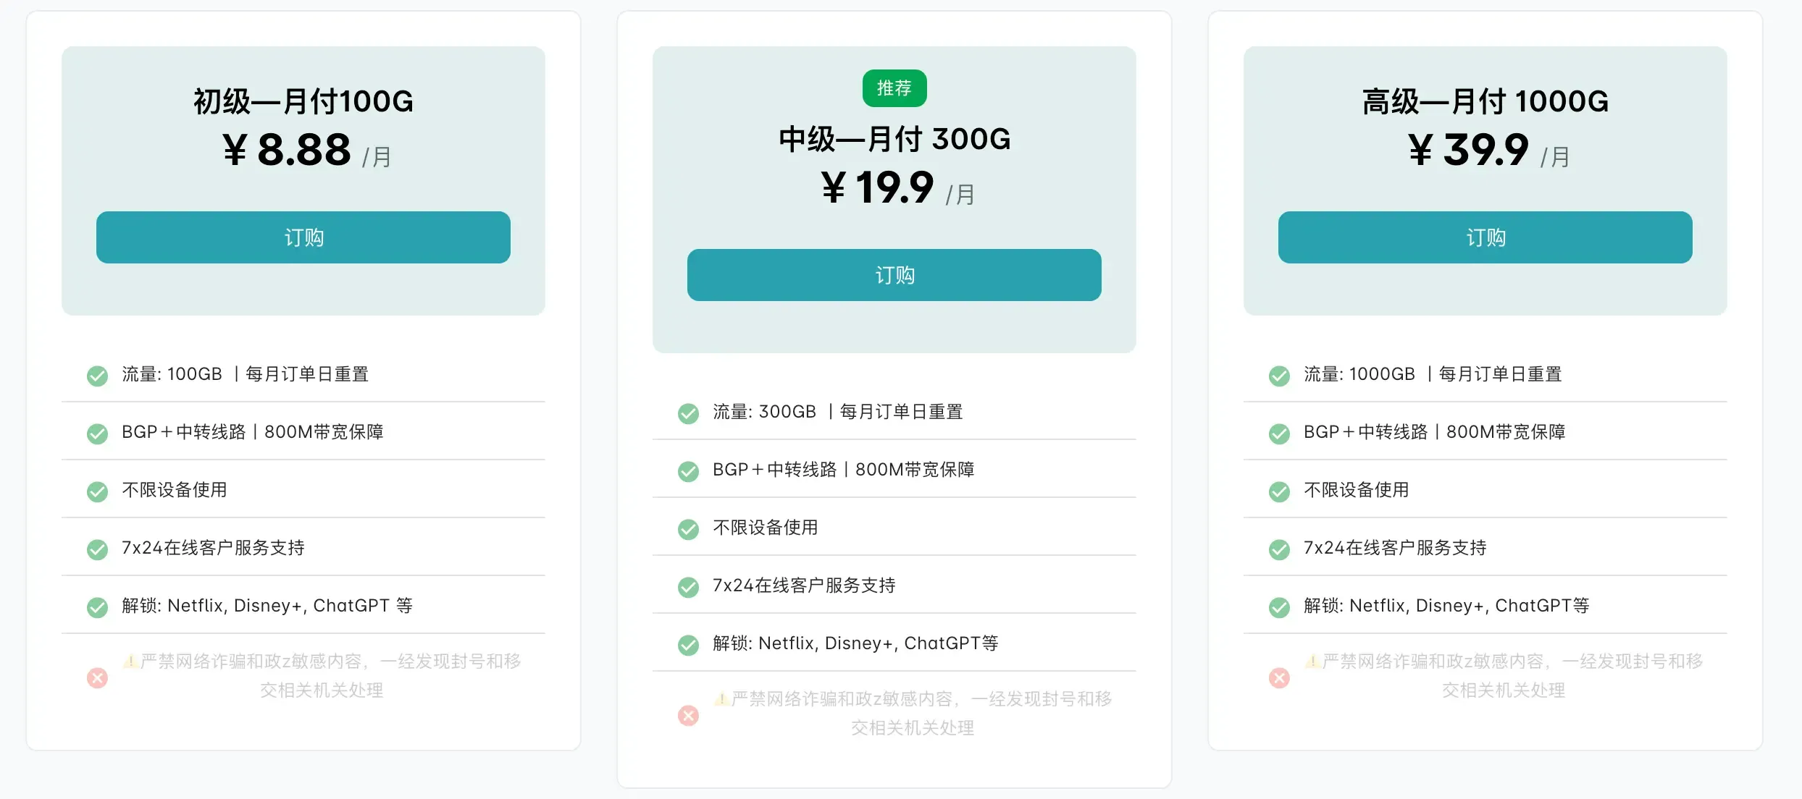
Task: Click the 订购 button for the 高级 plan
Action: [1485, 237]
